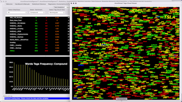Click the NVDA tag in the cloud
Image resolution: width=182 pixels, height=102 pixels.
click(x=104, y=17)
